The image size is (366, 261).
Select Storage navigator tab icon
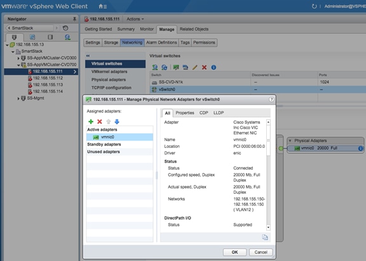click(50, 37)
